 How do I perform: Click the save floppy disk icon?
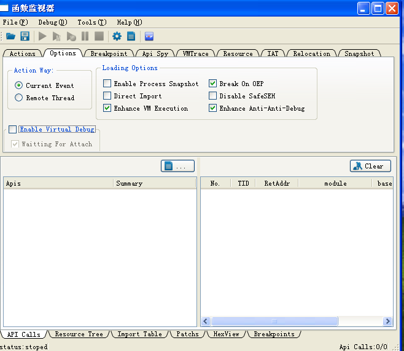(x=25, y=36)
